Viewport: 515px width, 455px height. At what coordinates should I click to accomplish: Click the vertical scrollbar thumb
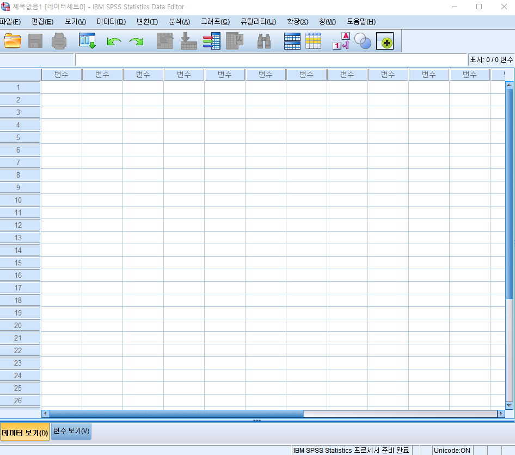[509, 194]
